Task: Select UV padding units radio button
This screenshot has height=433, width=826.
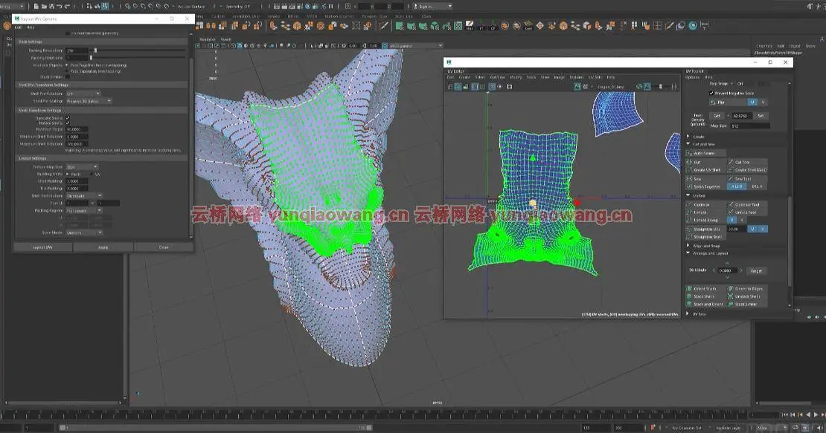Action: (x=92, y=174)
